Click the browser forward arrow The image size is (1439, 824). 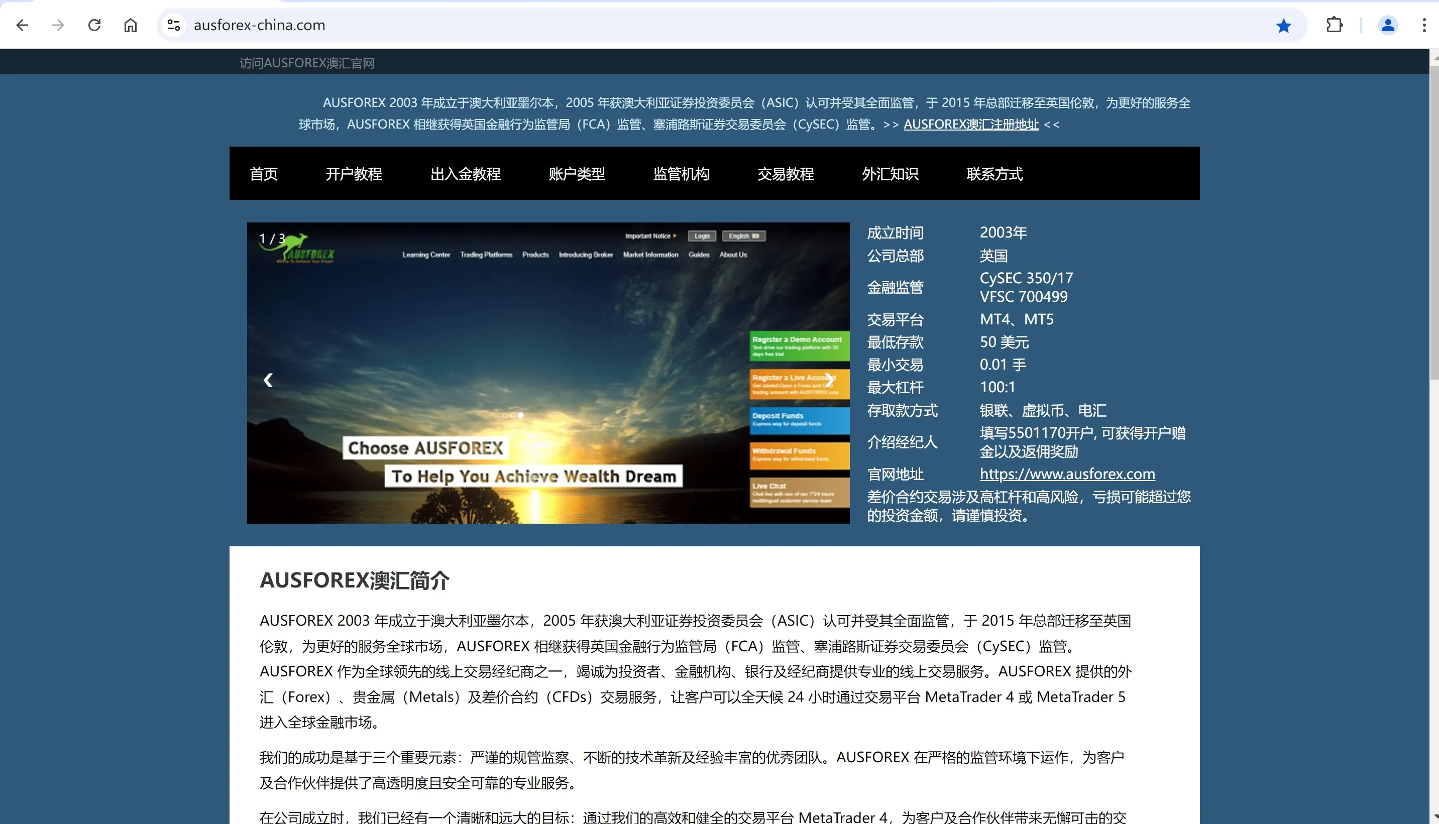point(58,25)
